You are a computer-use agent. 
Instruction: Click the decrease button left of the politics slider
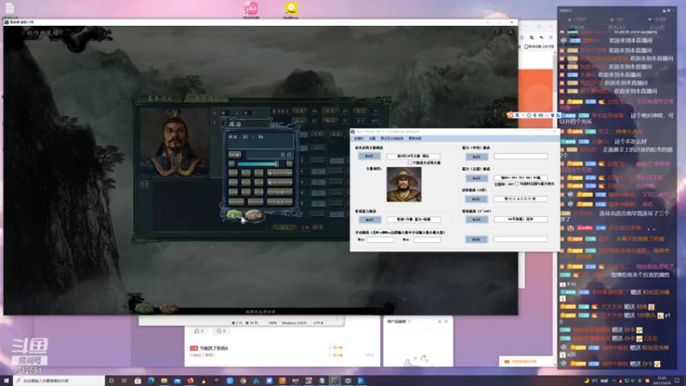click(x=232, y=164)
